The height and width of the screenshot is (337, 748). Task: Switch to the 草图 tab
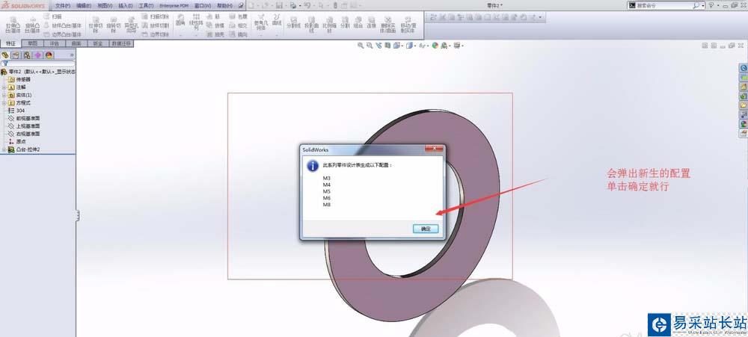pos(32,43)
